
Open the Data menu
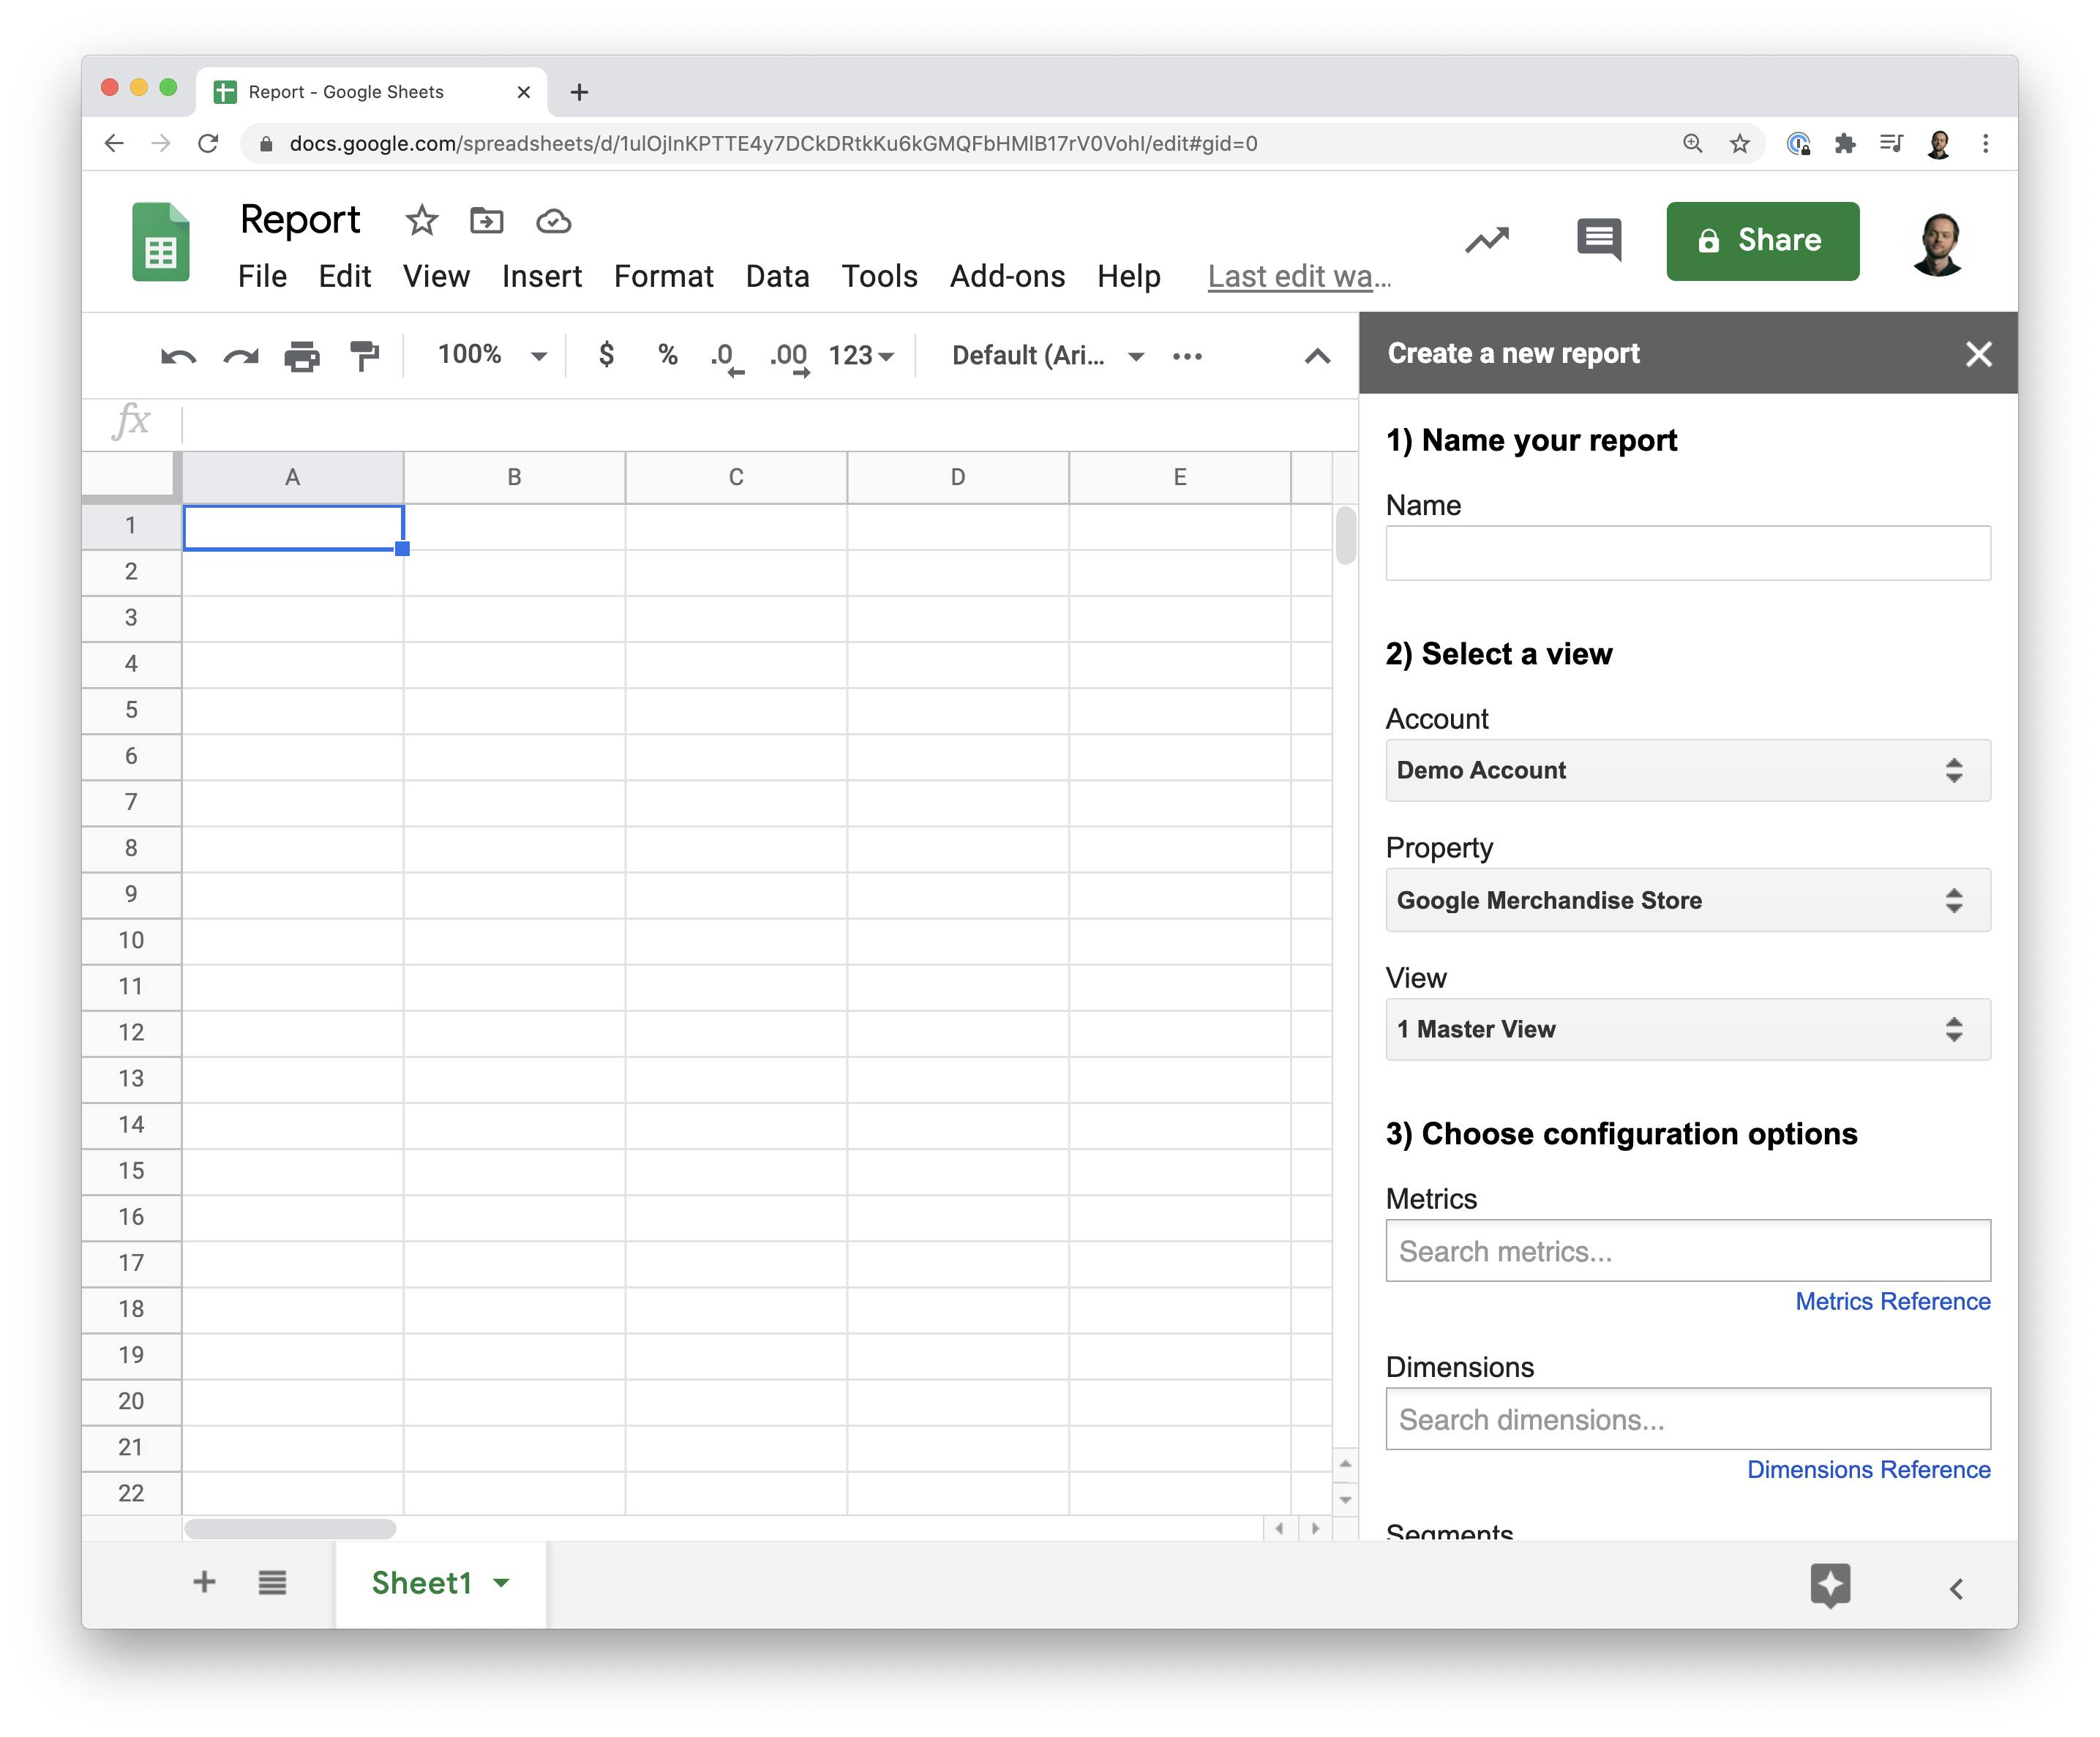[777, 276]
